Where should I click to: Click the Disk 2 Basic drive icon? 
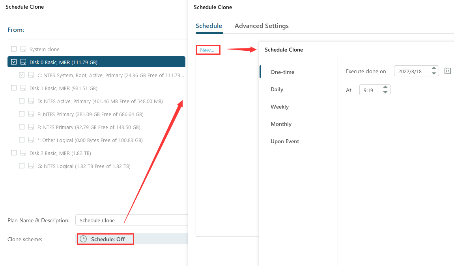point(23,153)
